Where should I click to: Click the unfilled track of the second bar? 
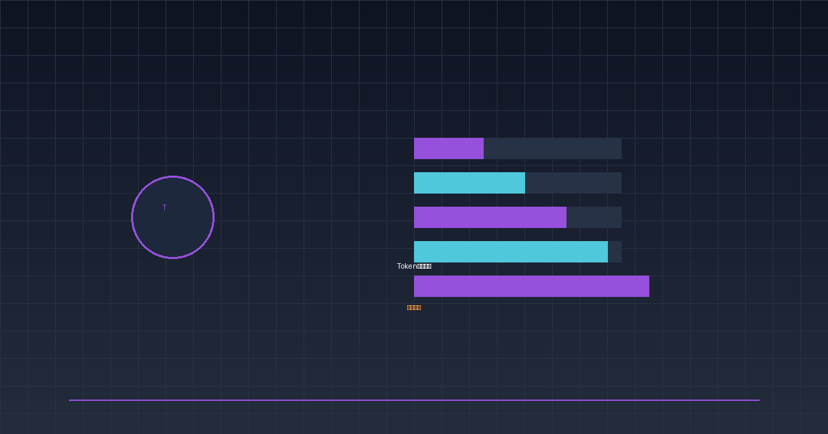click(x=573, y=183)
